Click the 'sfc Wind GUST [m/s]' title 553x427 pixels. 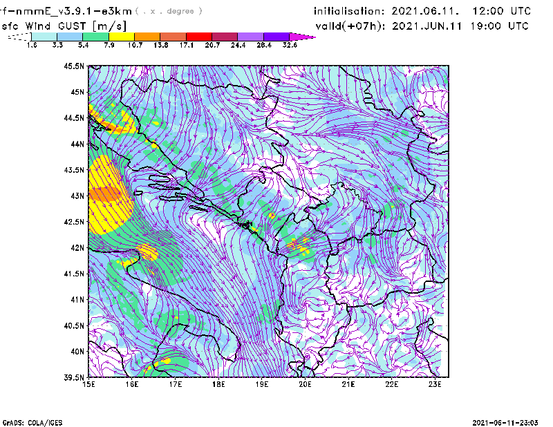coord(64,26)
